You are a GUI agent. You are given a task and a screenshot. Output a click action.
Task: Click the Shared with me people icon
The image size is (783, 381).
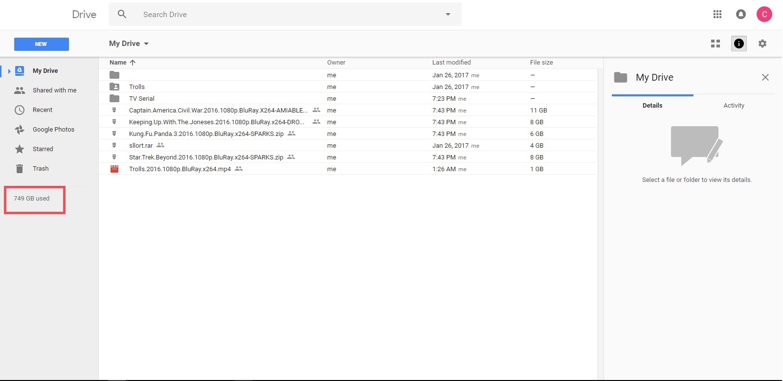click(20, 90)
